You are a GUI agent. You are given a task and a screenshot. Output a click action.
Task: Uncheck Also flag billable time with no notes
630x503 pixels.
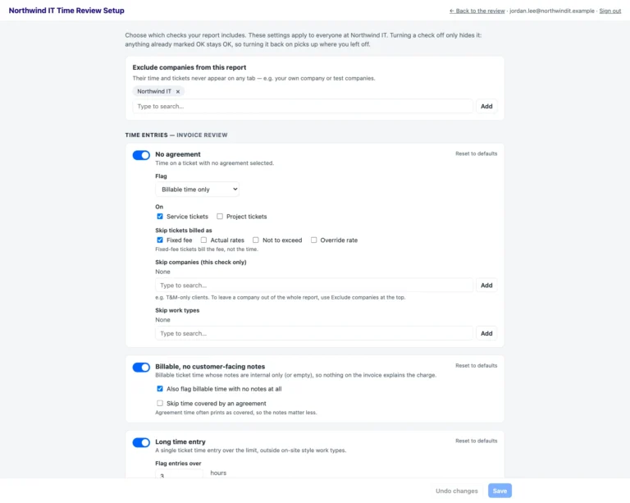click(x=160, y=388)
